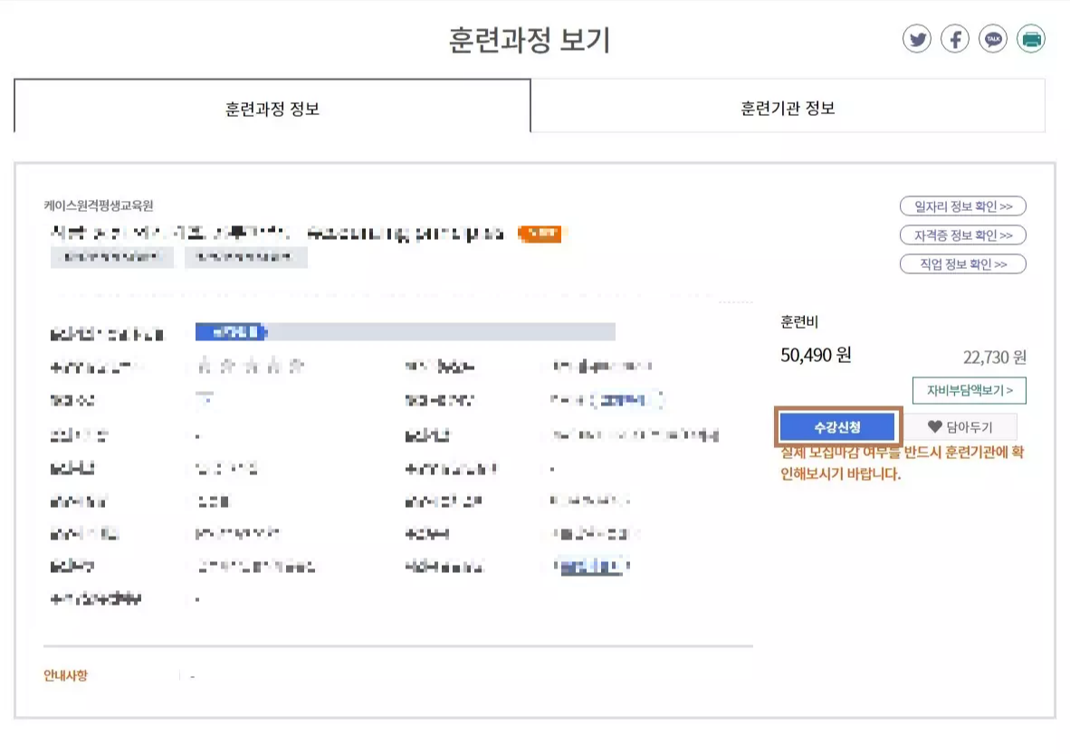Share course on Twitter
Screen dimensions: 1070x754
pos(917,39)
